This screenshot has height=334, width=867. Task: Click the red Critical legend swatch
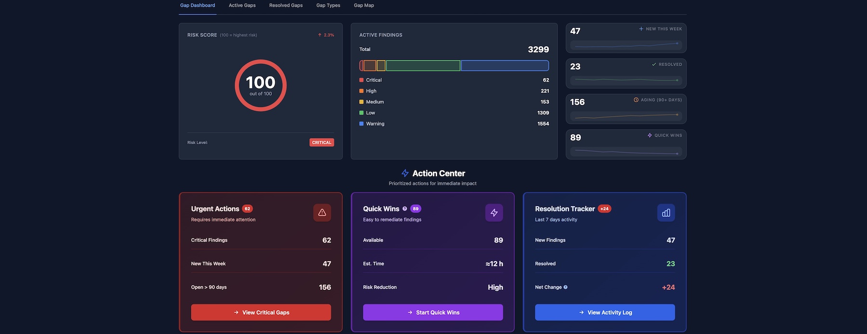(x=361, y=80)
